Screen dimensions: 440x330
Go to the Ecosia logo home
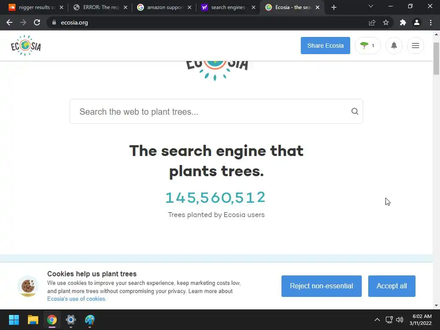tap(26, 46)
